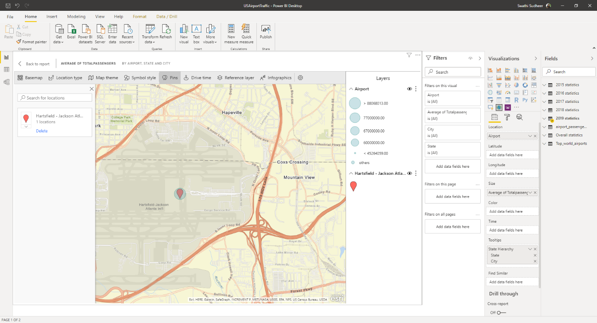Open the Reference layer tool
Image resolution: width=597 pixels, height=323 pixels.
pos(236,78)
